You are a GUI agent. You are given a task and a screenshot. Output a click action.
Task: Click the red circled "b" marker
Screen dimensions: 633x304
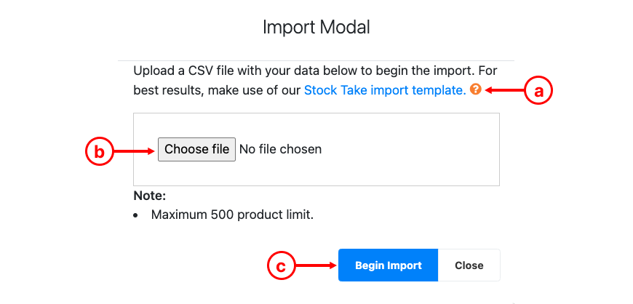coord(99,151)
